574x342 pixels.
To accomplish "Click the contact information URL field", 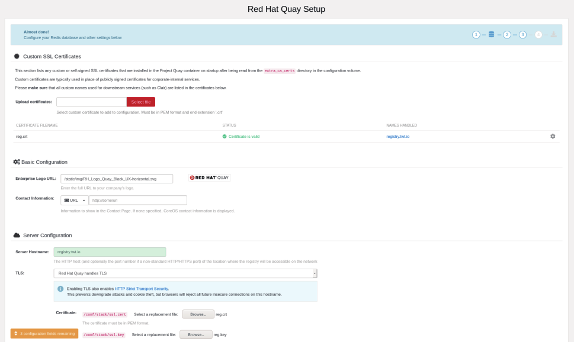I will point(138,200).
